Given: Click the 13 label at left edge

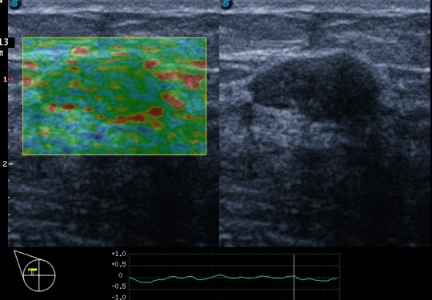Looking at the screenshot, I should pos(4,42).
